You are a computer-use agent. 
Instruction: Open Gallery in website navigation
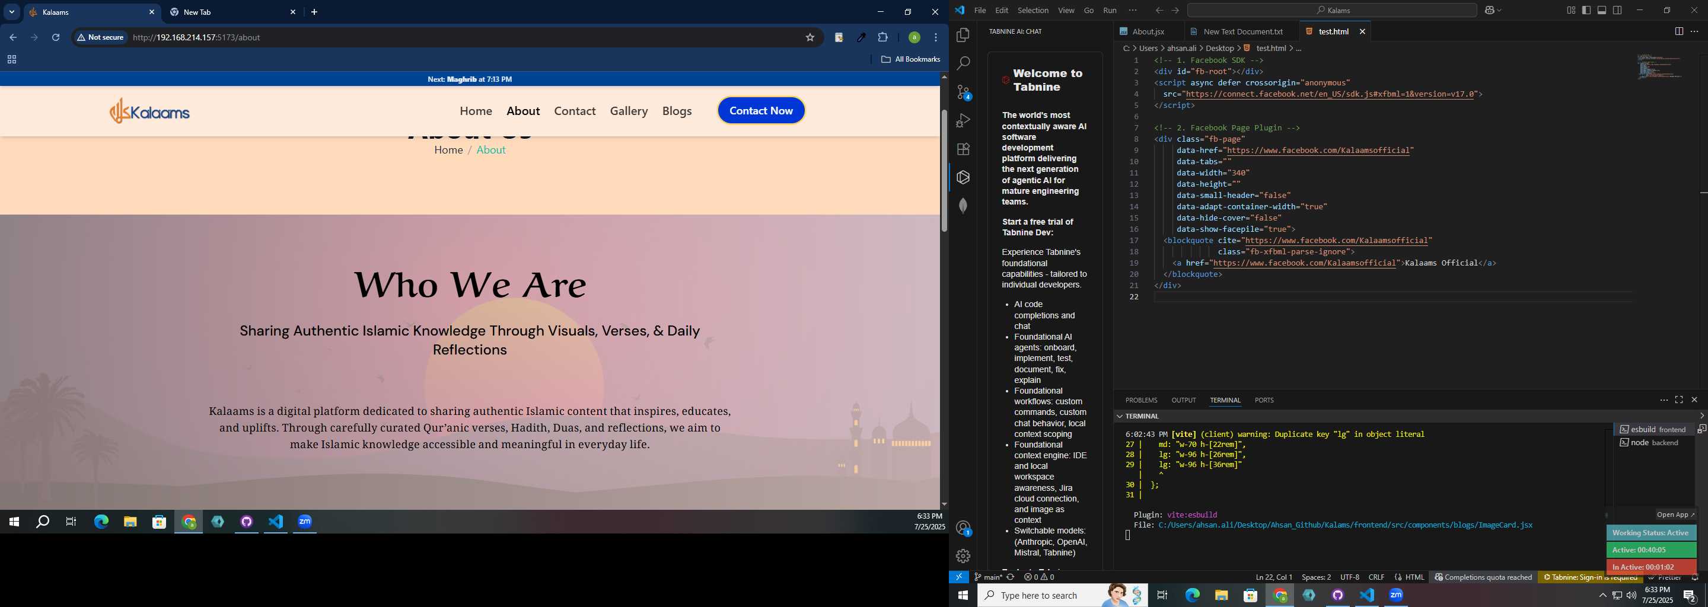pyautogui.click(x=629, y=111)
